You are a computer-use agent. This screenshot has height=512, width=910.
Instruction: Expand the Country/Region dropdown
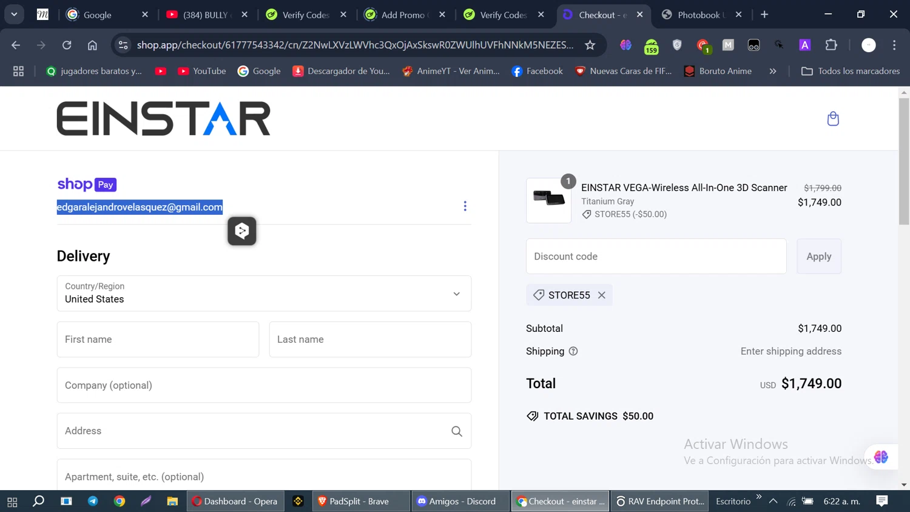coord(264,294)
